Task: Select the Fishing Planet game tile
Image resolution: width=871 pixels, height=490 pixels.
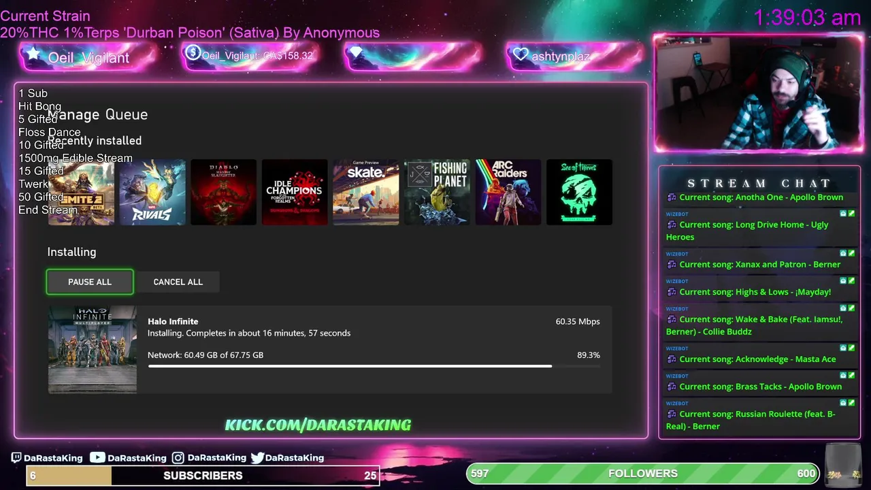Action: coord(437,193)
